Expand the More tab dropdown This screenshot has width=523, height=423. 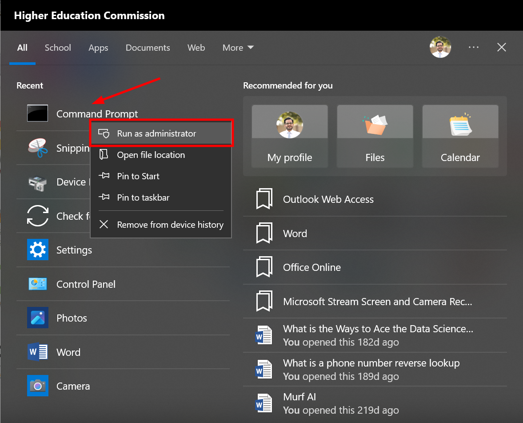point(238,48)
